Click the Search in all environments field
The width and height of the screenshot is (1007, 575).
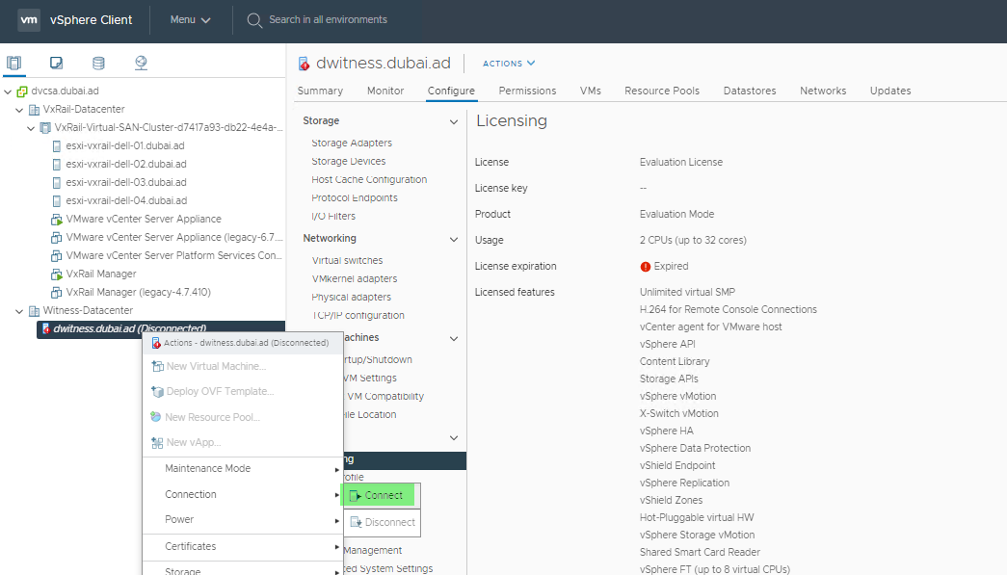tap(329, 20)
